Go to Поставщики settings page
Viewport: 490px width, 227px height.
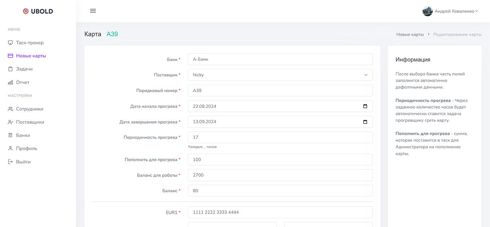pyautogui.click(x=30, y=122)
